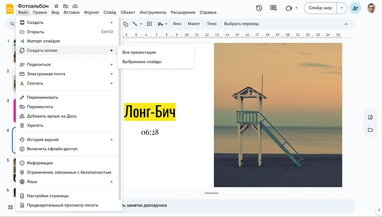Viewport: 382px width, 217px height.
Task: Expand the Слайд-шоу dropdown arrow
Action: tap(341, 8)
